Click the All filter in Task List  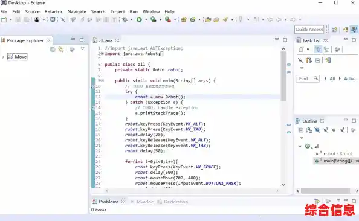pos(332,78)
